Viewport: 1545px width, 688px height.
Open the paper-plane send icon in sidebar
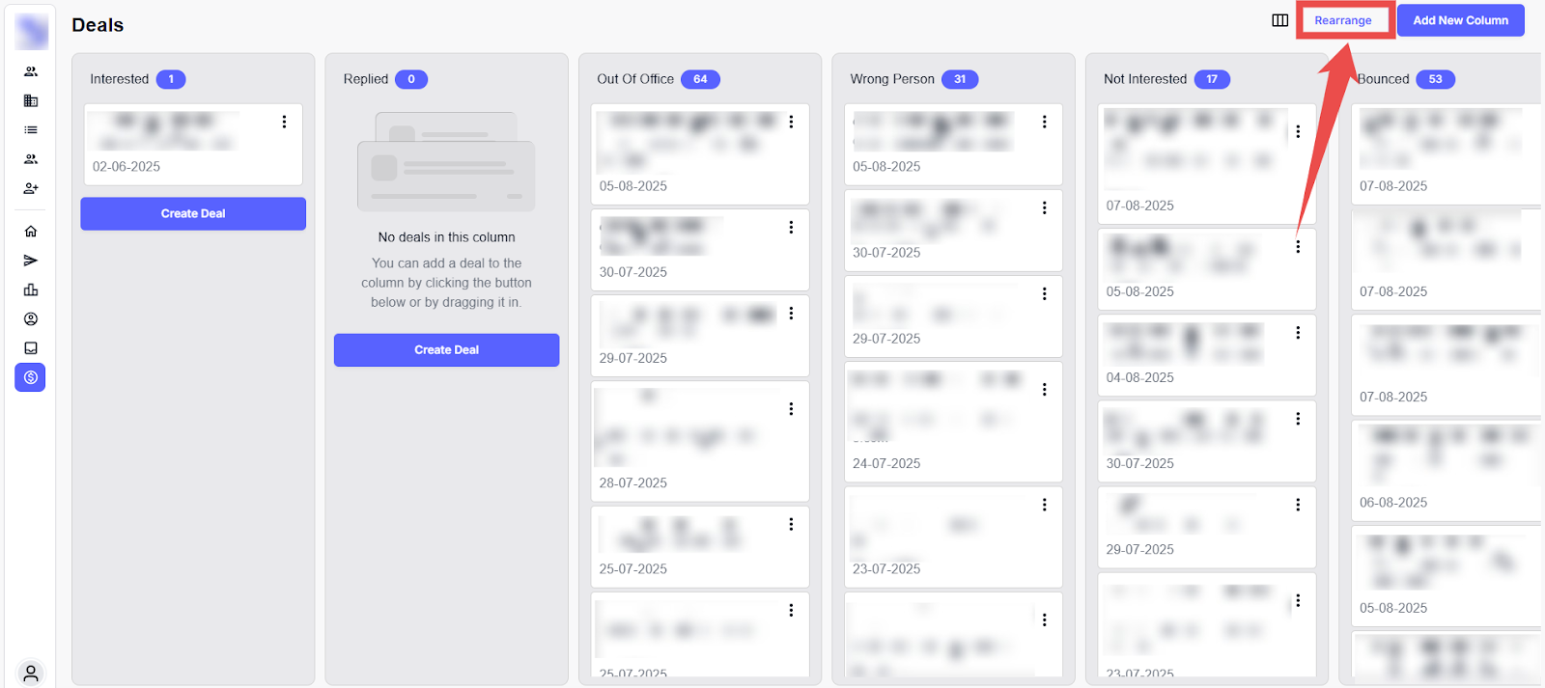[31, 261]
